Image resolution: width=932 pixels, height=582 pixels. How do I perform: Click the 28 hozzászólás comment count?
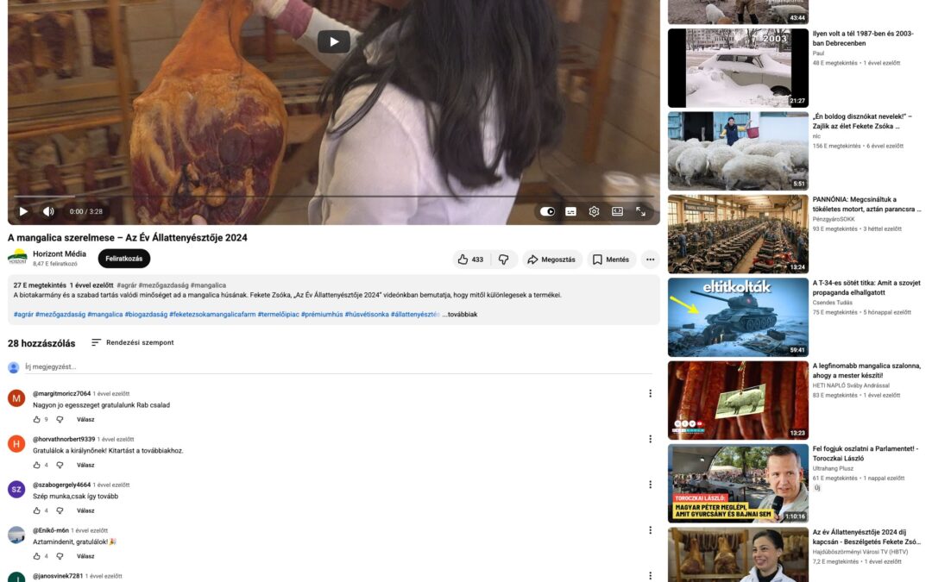tap(41, 343)
